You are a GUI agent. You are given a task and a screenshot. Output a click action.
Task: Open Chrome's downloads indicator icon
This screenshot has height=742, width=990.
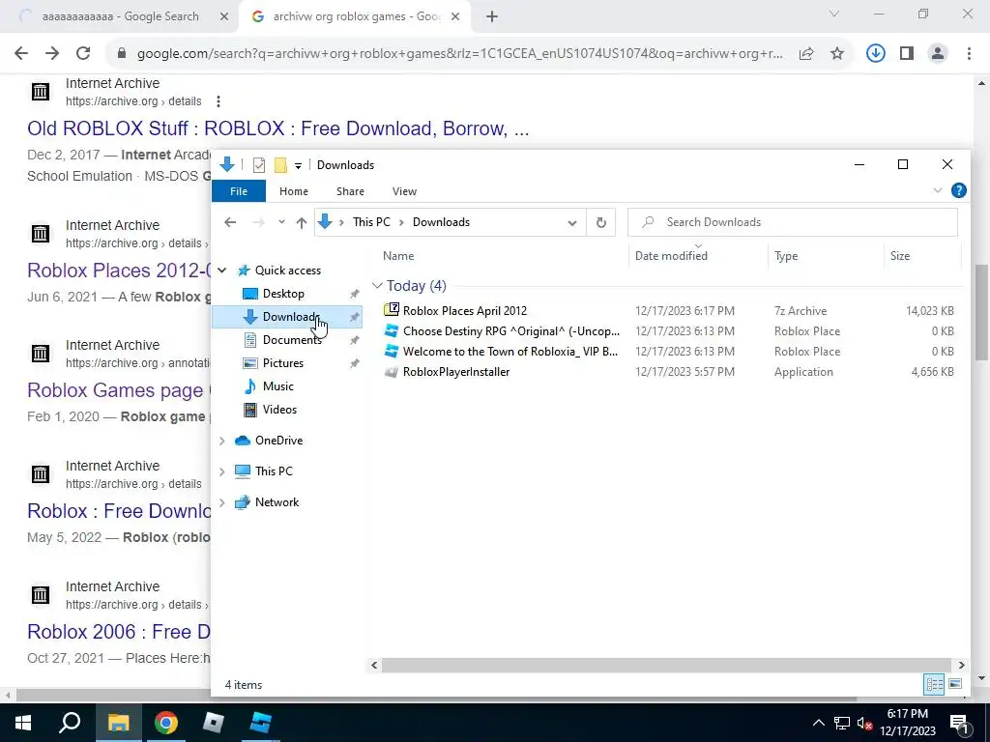875,54
